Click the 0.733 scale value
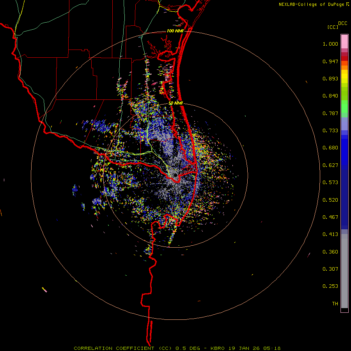Image resolution: width=351 pixels, height=351 pixels. click(330, 131)
